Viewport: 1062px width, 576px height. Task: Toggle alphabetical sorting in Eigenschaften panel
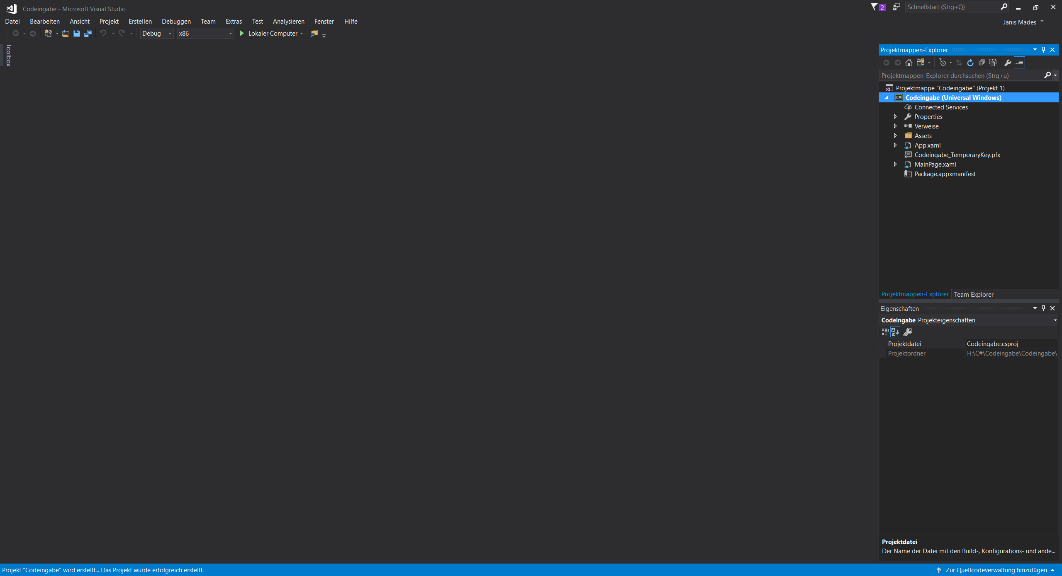tap(895, 332)
